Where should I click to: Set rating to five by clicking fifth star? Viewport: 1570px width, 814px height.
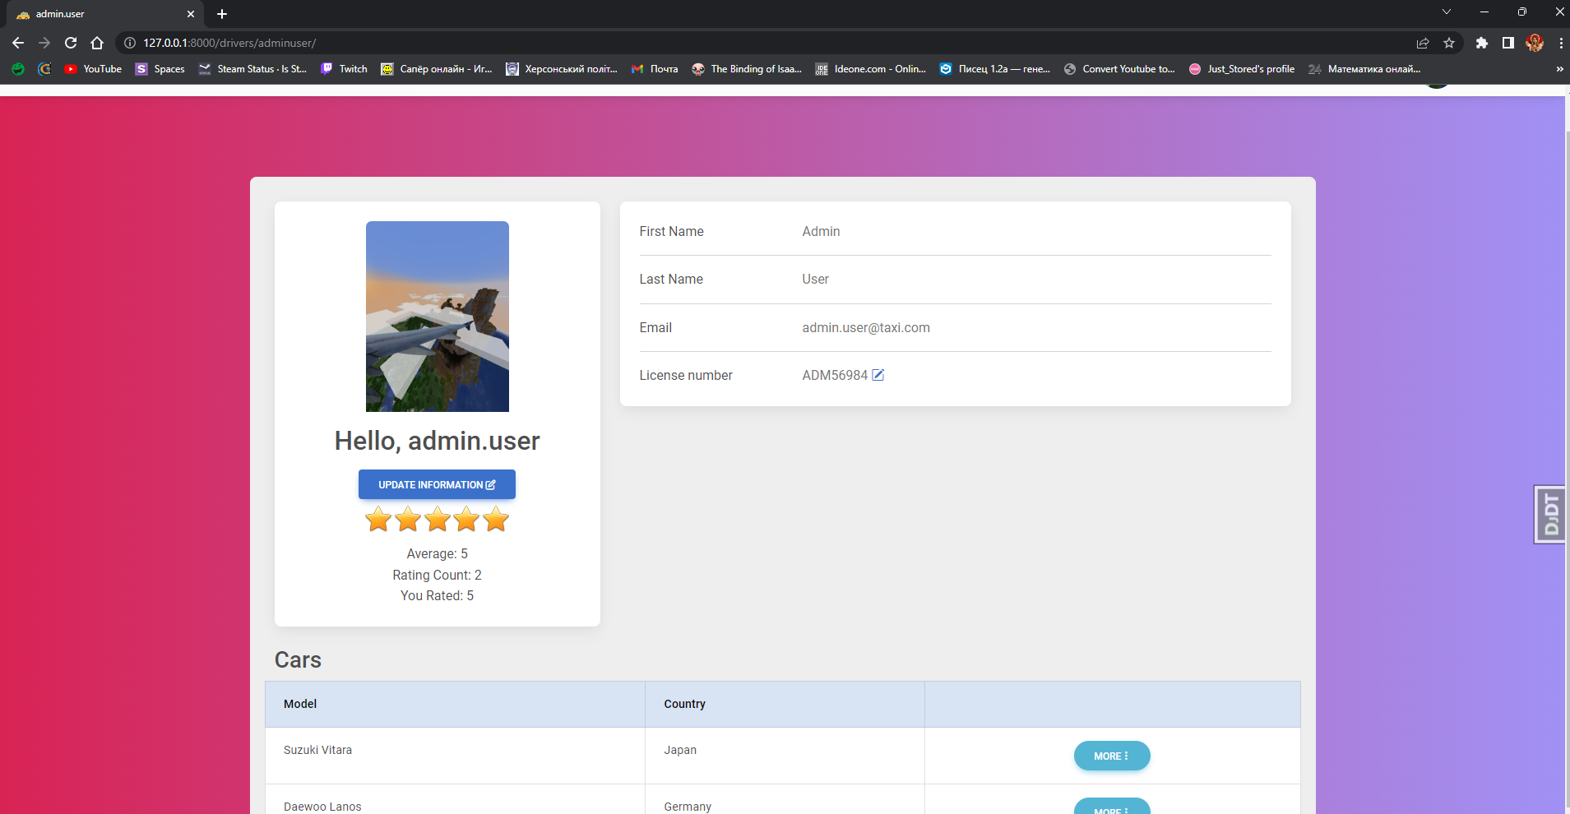(x=495, y=519)
